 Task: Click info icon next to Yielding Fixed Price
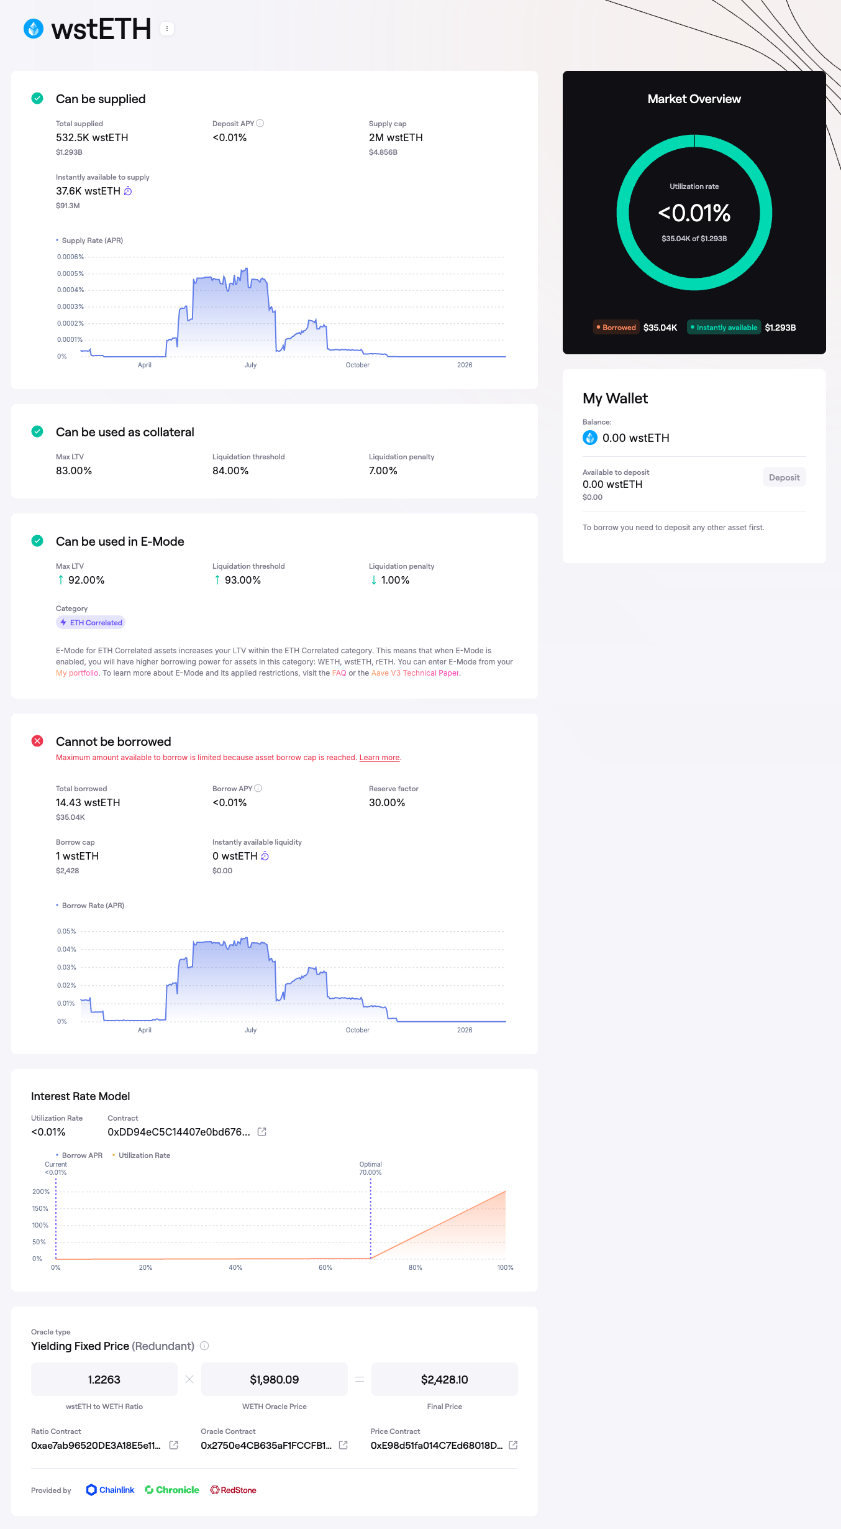point(204,1346)
